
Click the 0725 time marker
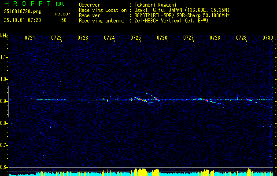pyautogui.click(x=136, y=37)
